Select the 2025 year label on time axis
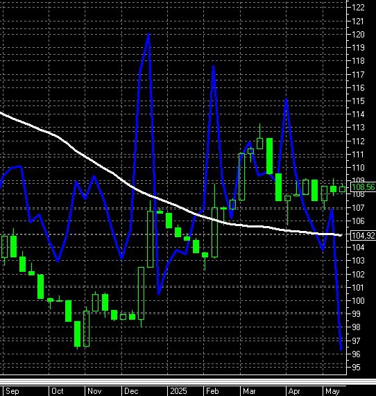Viewport: 376px width, 396px height. click(x=178, y=391)
